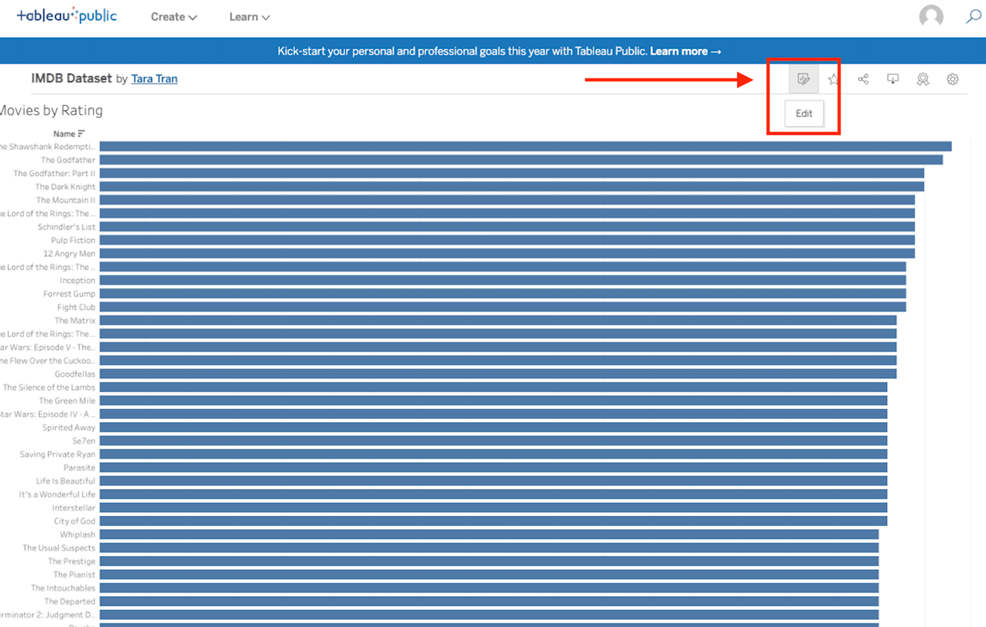Click the IMDB Dataset title
986x627 pixels.
(x=71, y=78)
